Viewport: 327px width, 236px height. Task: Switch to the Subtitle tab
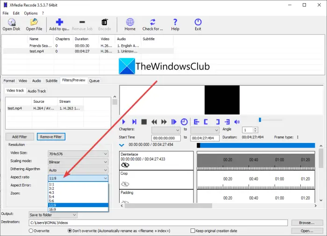pos(51,81)
